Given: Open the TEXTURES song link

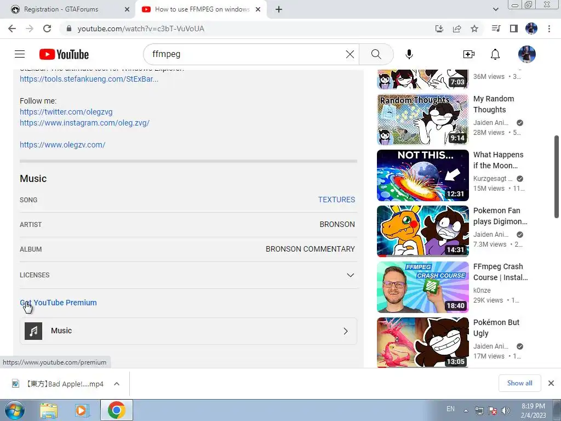Looking at the screenshot, I should coord(337,200).
